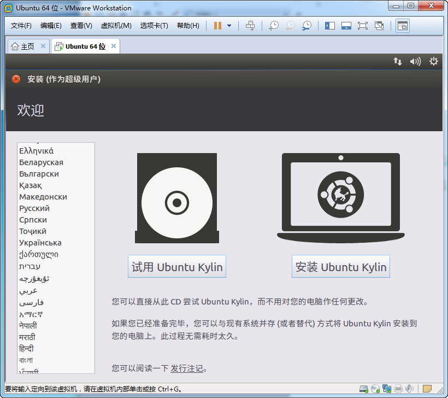The width and height of the screenshot is (448, 398).
Task: Select عربي language
Action: (x=28, y=290)
